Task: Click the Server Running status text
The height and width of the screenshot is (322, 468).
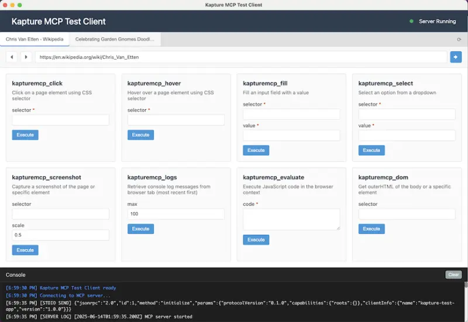Action: [437, 21]
